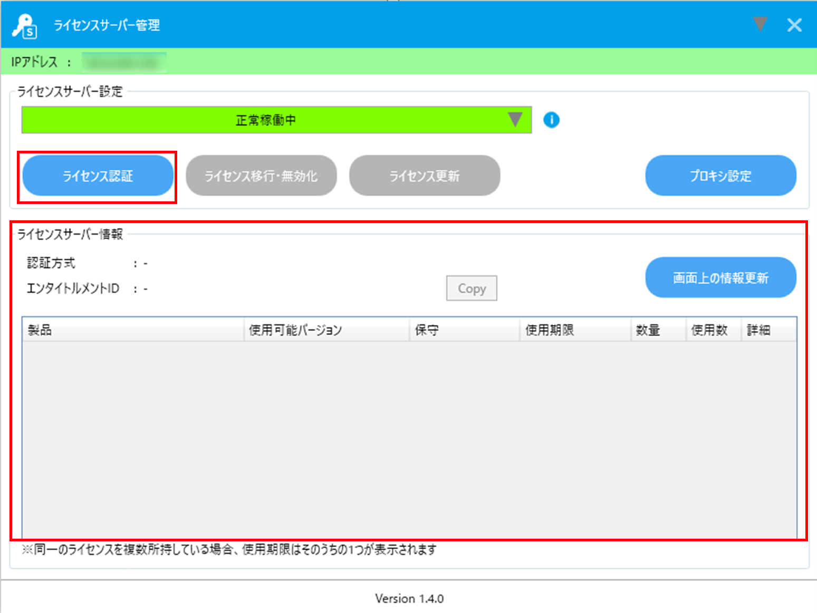Open the title bar triangle dropdown menu
The width and height of the screenshot is (817, 613).
coord(760,24)
